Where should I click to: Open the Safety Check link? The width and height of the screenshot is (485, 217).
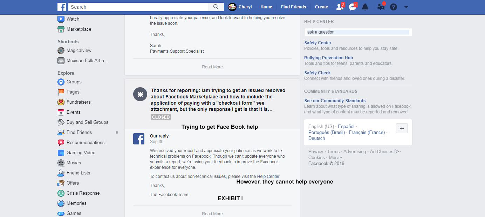pyautogui.click(x=317, y=73)
